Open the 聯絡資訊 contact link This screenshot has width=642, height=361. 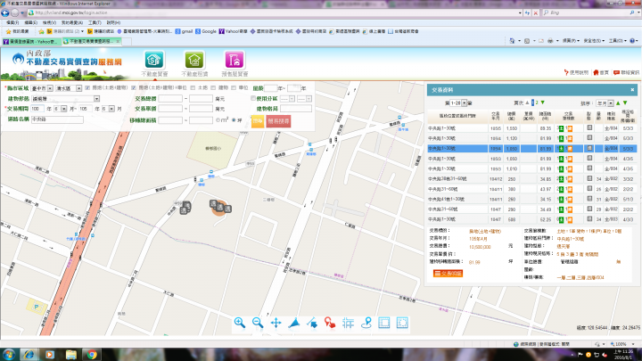tap(627, 72)
